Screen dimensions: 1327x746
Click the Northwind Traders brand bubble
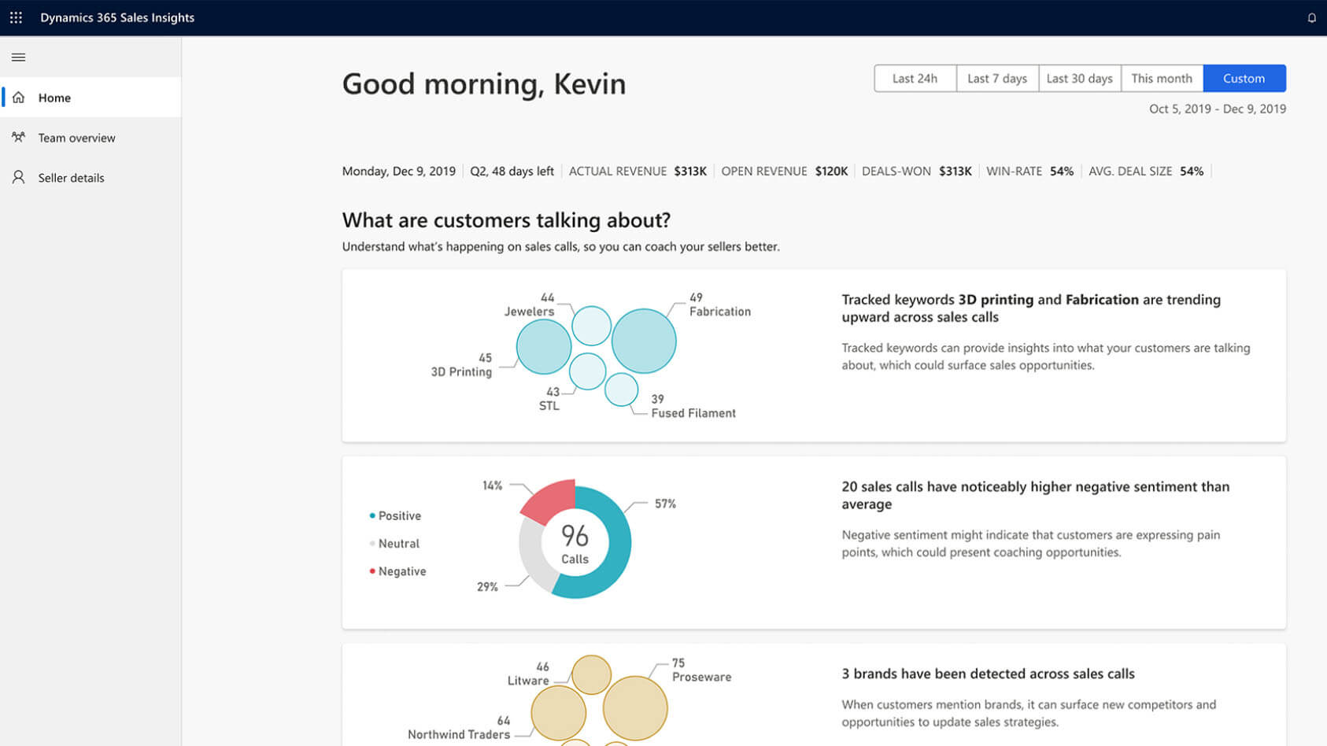click(x=559, y=713)
